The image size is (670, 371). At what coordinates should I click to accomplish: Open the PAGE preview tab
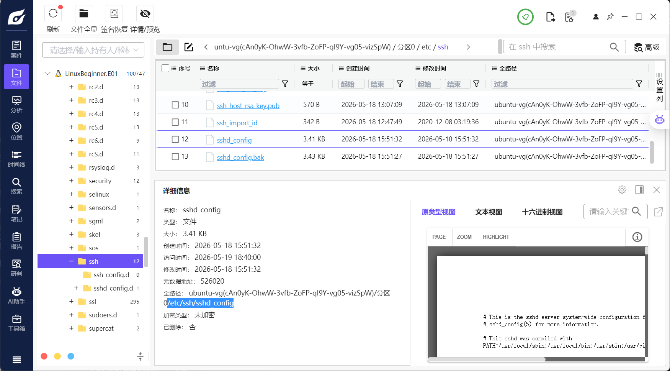[439, 237]
